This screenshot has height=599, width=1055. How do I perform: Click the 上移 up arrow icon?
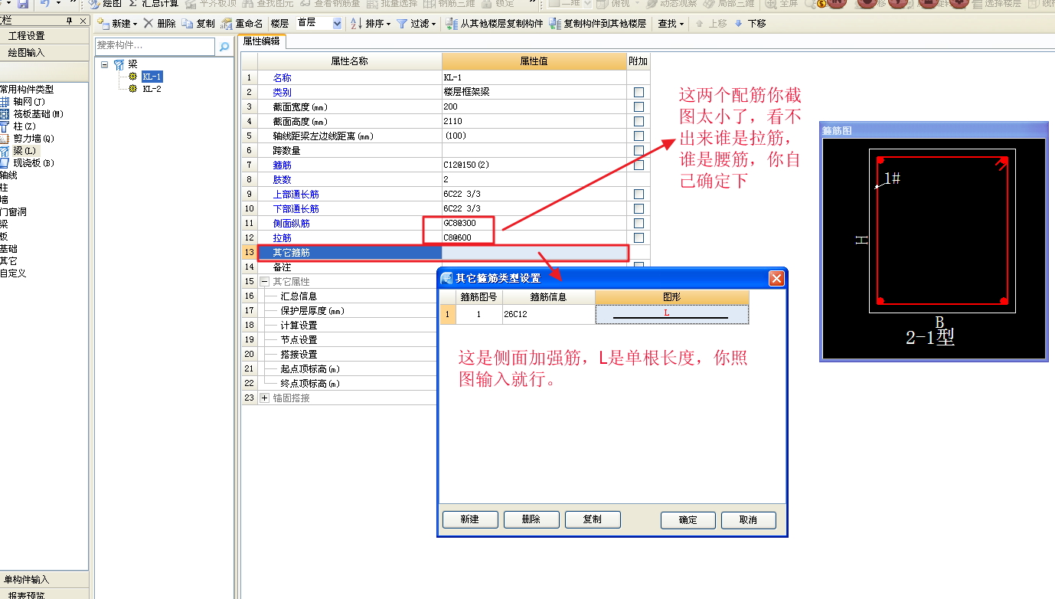699,24
